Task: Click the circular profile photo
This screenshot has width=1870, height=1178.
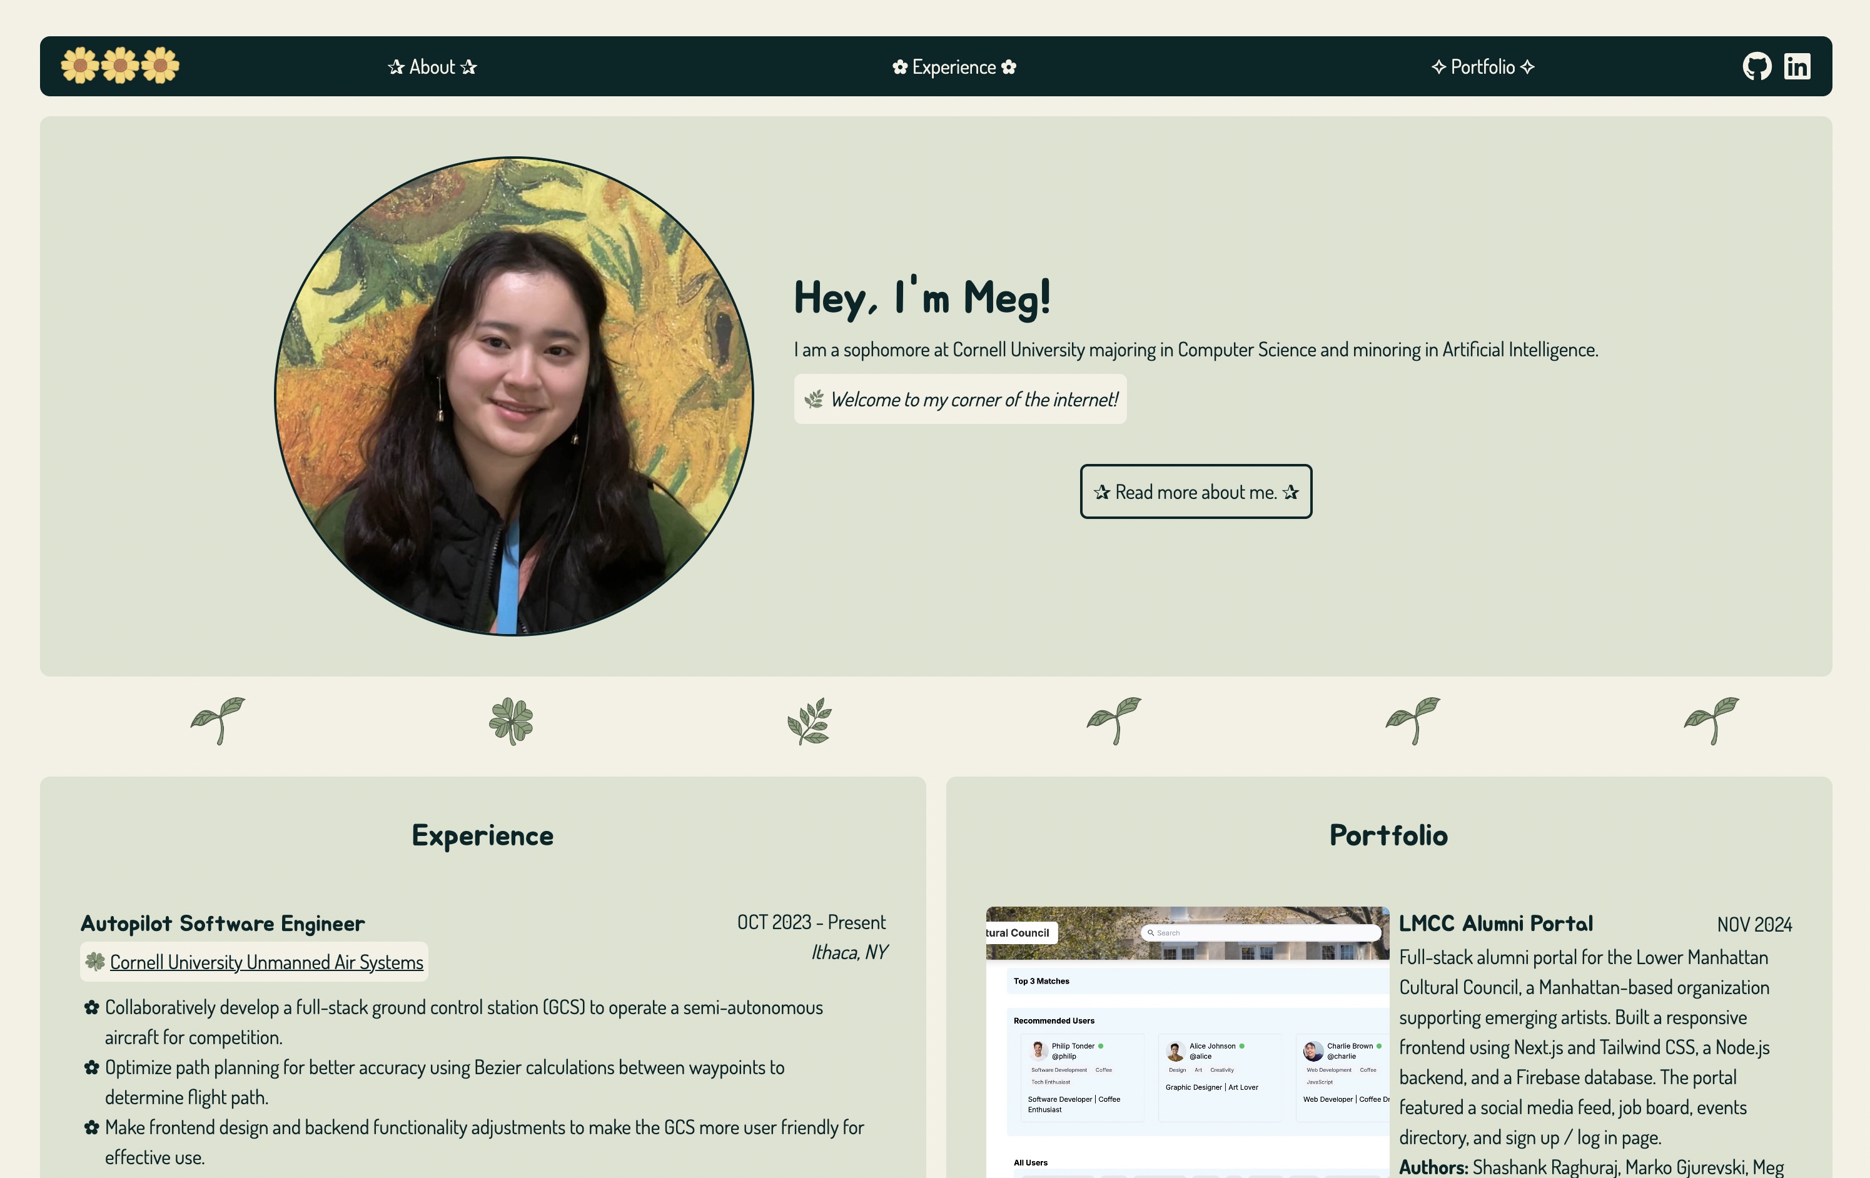Action: [x=514, y=397]
